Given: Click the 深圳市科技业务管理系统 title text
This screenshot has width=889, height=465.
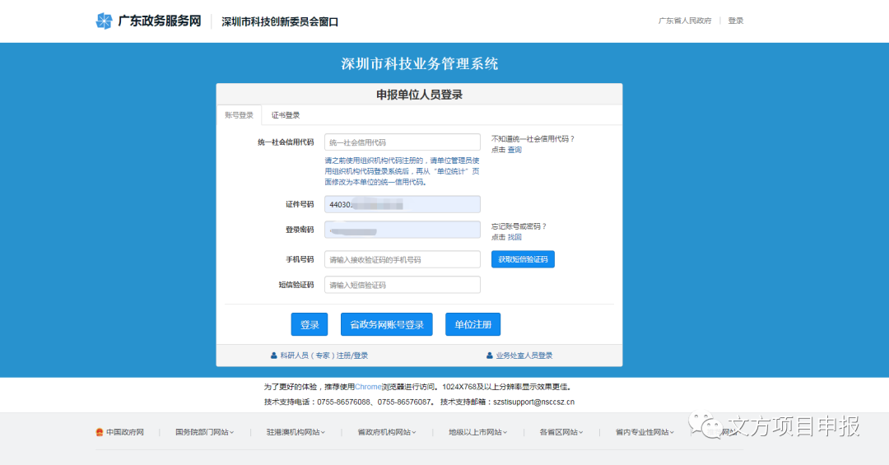Looking at the screenshot, I should 420,63.
